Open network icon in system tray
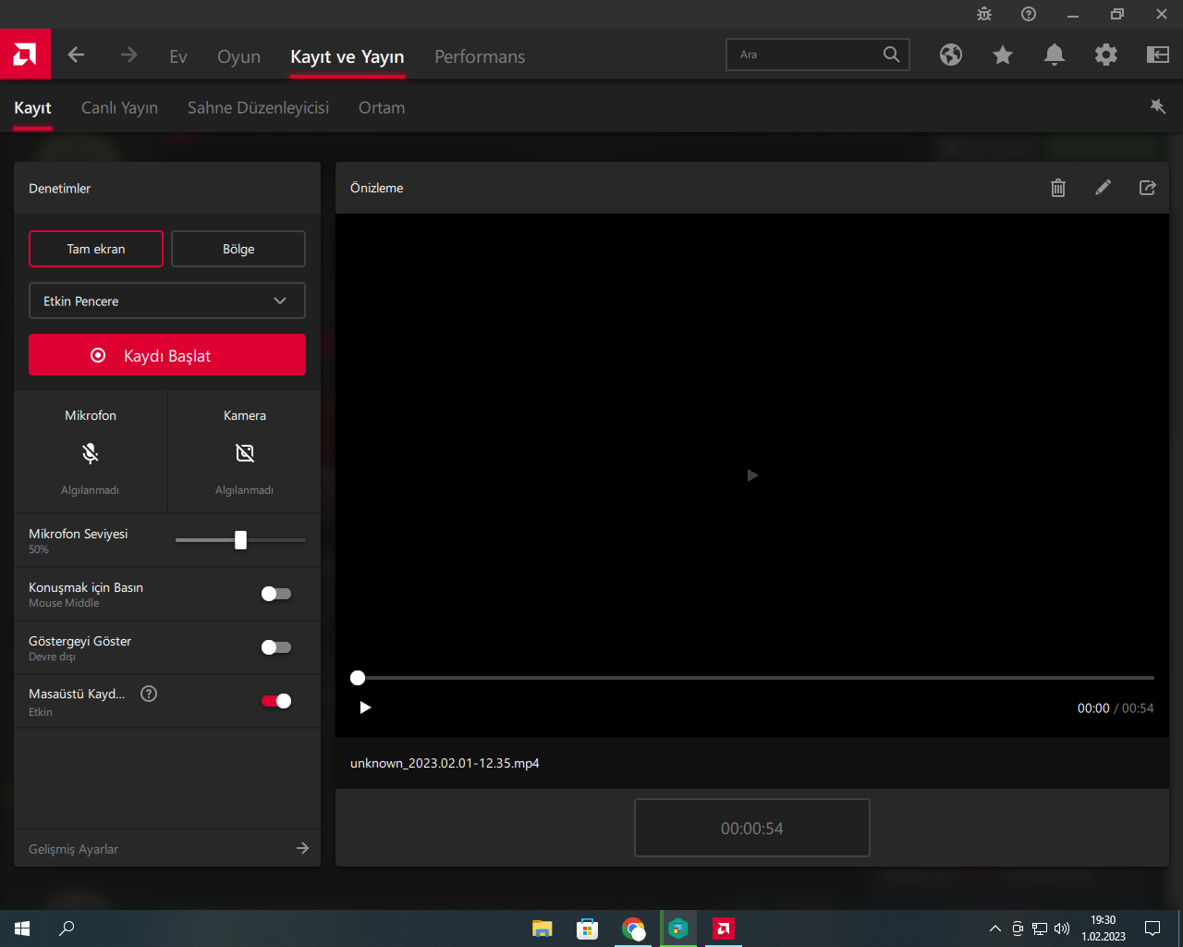 point(1040,929)
